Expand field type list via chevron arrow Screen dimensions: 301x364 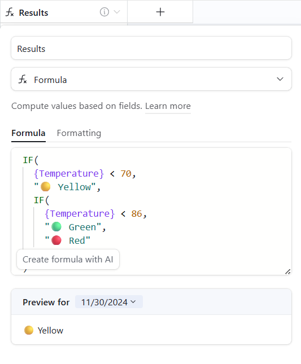click(x=280, y=79)
